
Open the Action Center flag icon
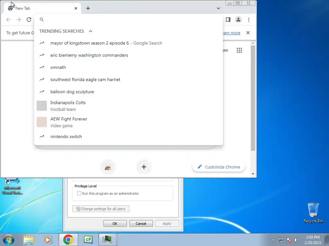click(x=289, y=240)
